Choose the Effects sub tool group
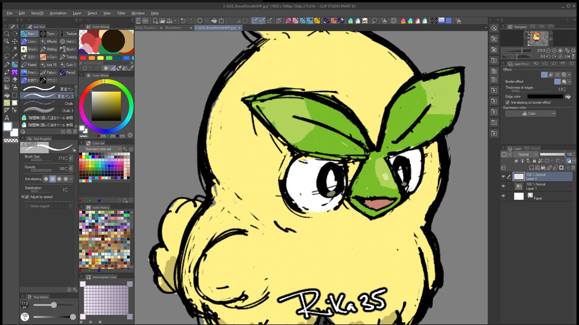Image resolution: width=579 pixels, height=325 pixels. (49, 41)
